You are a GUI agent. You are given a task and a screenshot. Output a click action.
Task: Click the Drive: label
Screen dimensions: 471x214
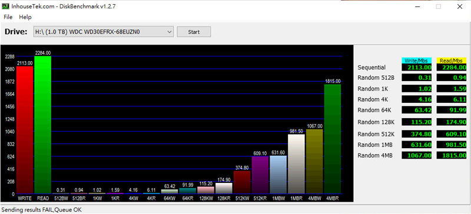[16, 32]
